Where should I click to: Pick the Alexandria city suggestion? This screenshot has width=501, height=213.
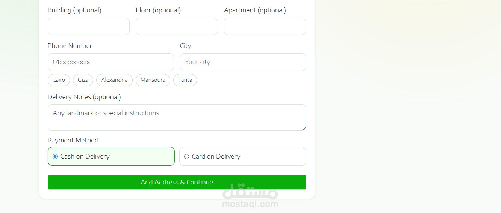(114, 80)
